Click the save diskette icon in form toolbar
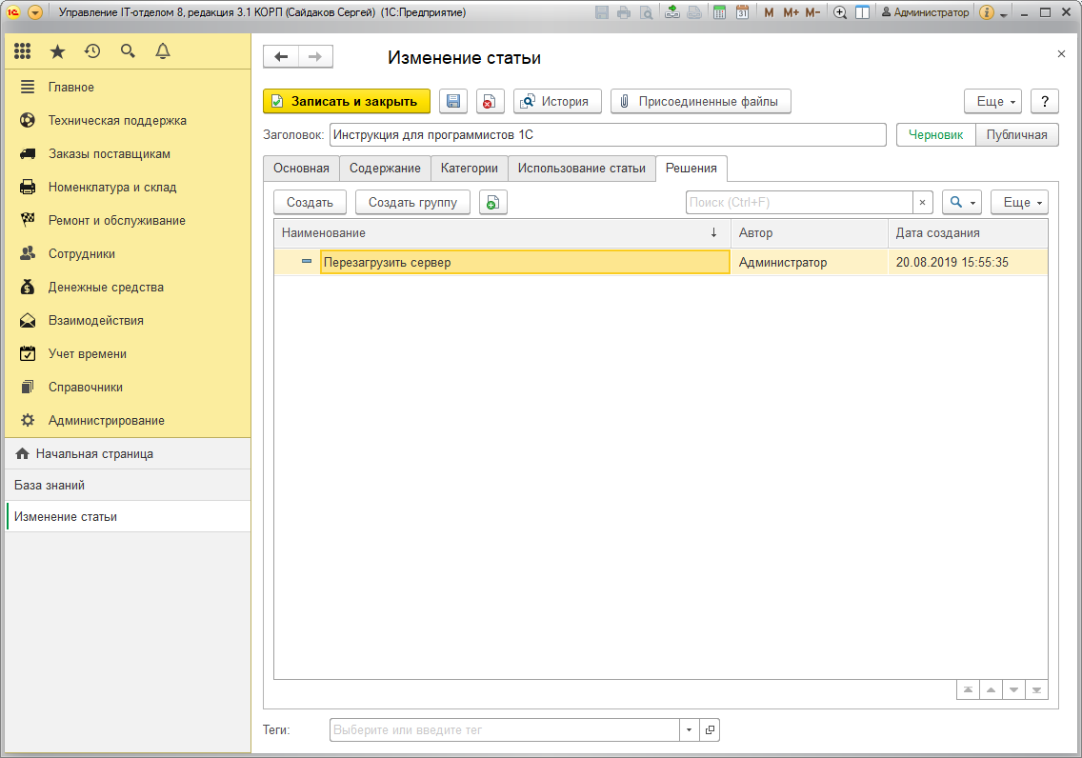This screenshot has width=1082, height=758. pyautogui.click(x=453, y=101)
